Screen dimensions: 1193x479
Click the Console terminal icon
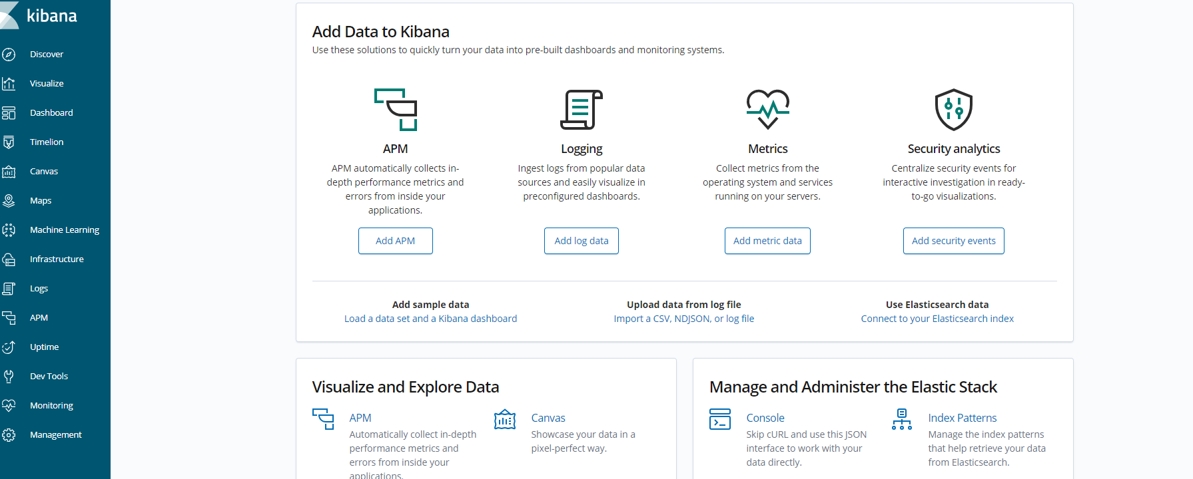[720, 419]
